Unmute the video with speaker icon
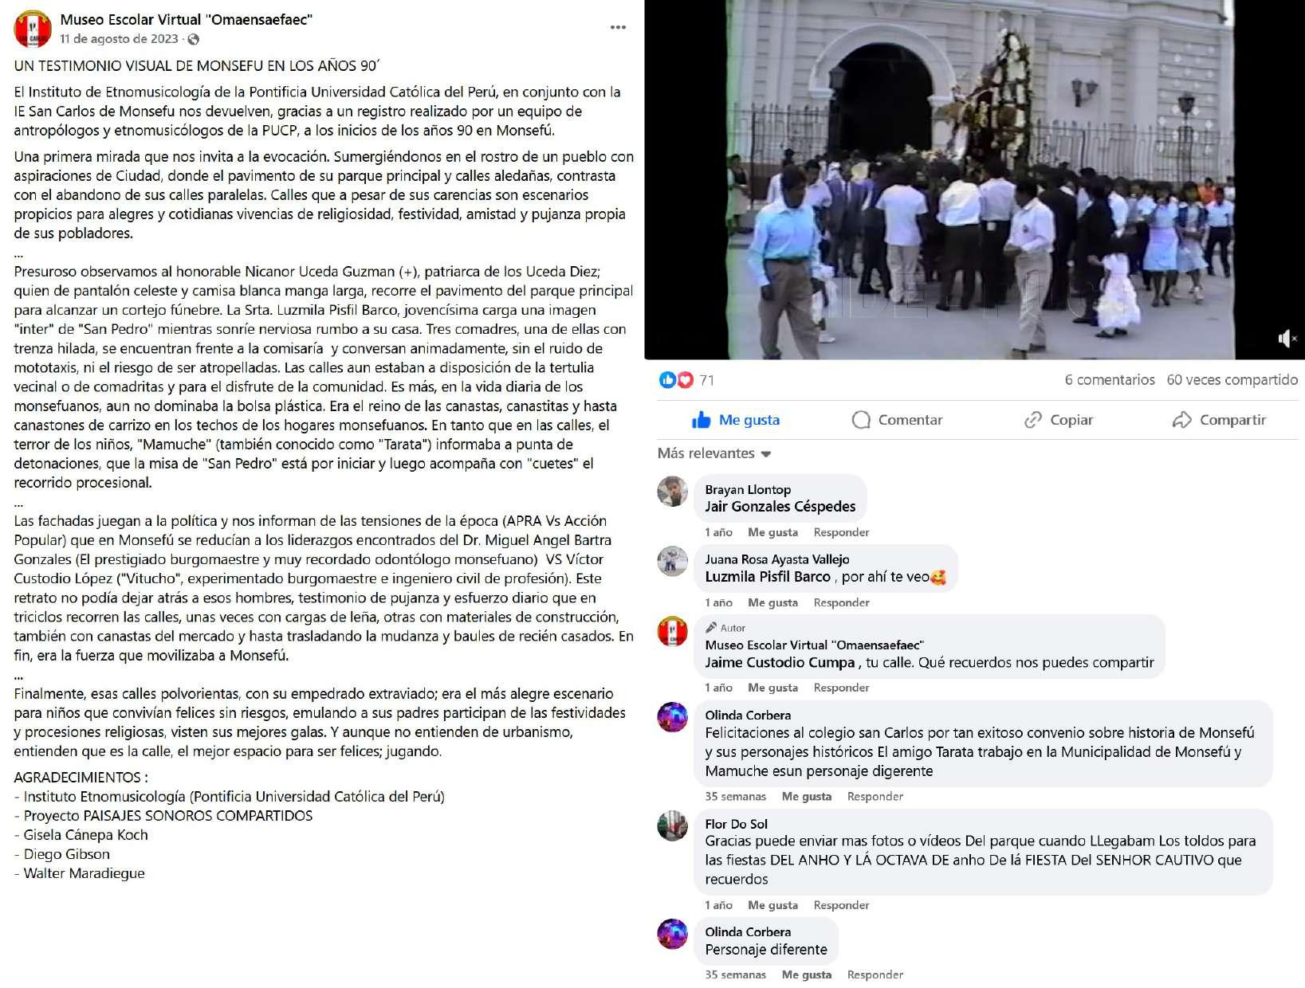Image resolution: width=1305 pixels, height=988 pixels. click(1287, 339)
